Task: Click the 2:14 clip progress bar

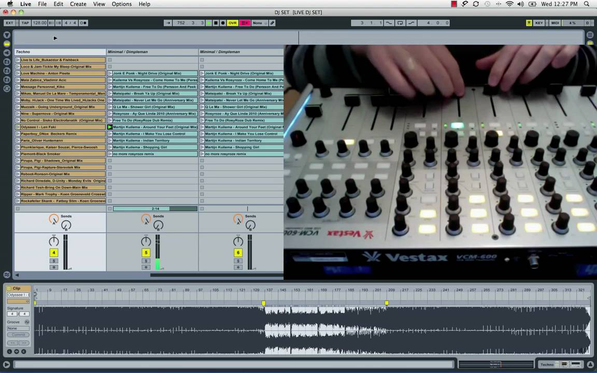Action: 155,209
